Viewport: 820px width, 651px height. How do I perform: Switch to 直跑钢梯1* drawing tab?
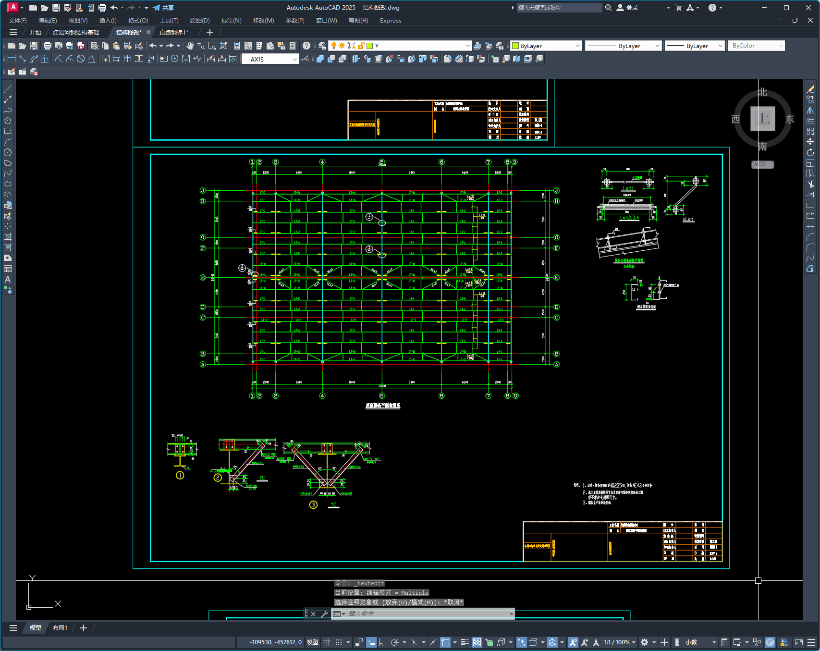coord(174,32)
